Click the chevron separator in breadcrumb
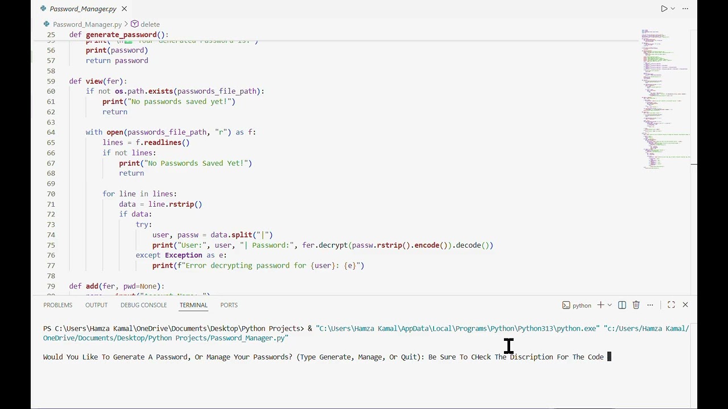728x409 pixels. 126,24
